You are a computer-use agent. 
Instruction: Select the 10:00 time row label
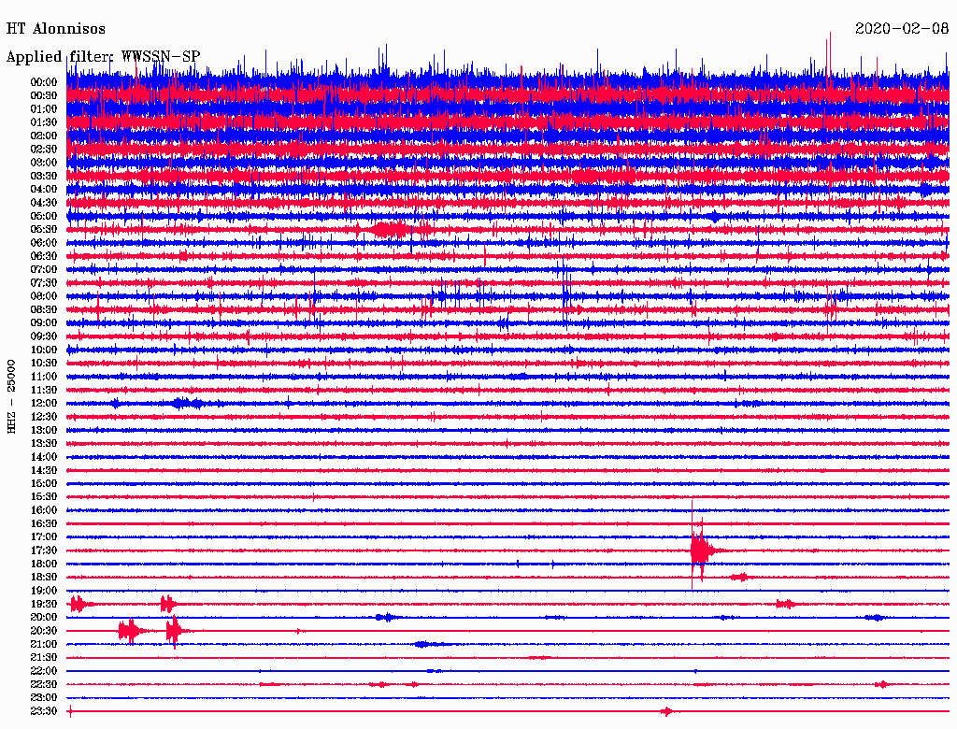pos(44,350)
